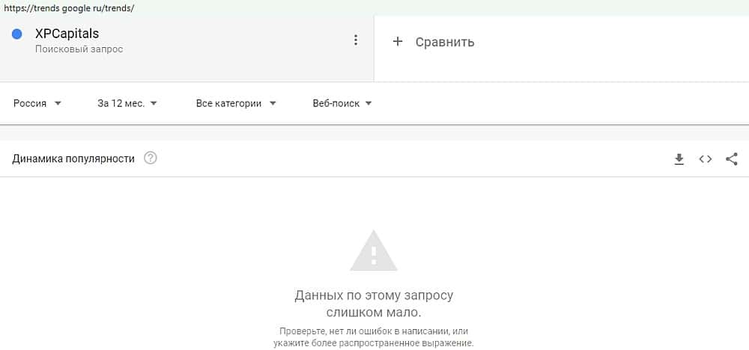Click the trends.google.ru URL text

(68, 8)
